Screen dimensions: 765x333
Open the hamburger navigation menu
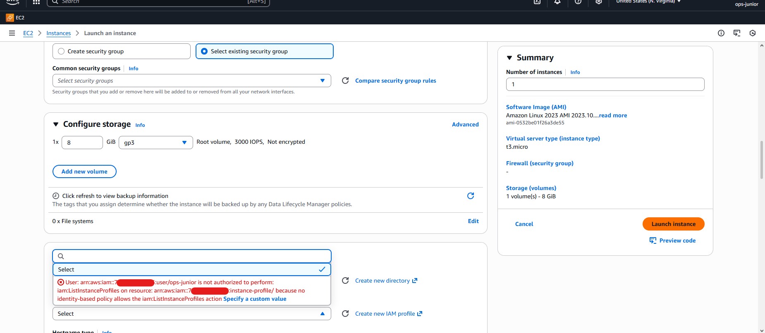(12, 33)
